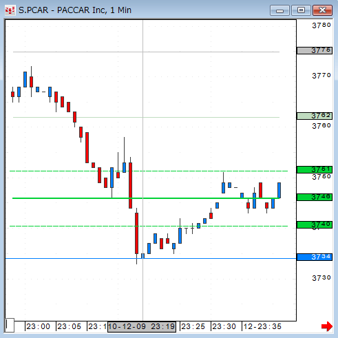338x338 pixels.
Task: Click the gray 3775 price label
Action: tap(315, 50)
